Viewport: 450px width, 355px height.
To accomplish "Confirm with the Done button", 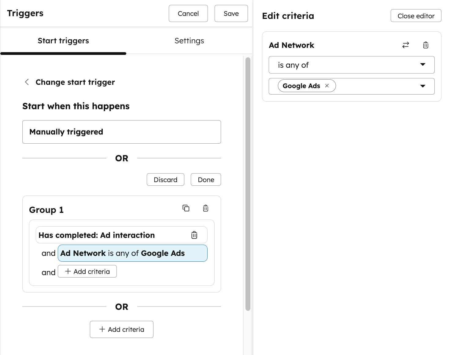I will click(x=205, y=179).
